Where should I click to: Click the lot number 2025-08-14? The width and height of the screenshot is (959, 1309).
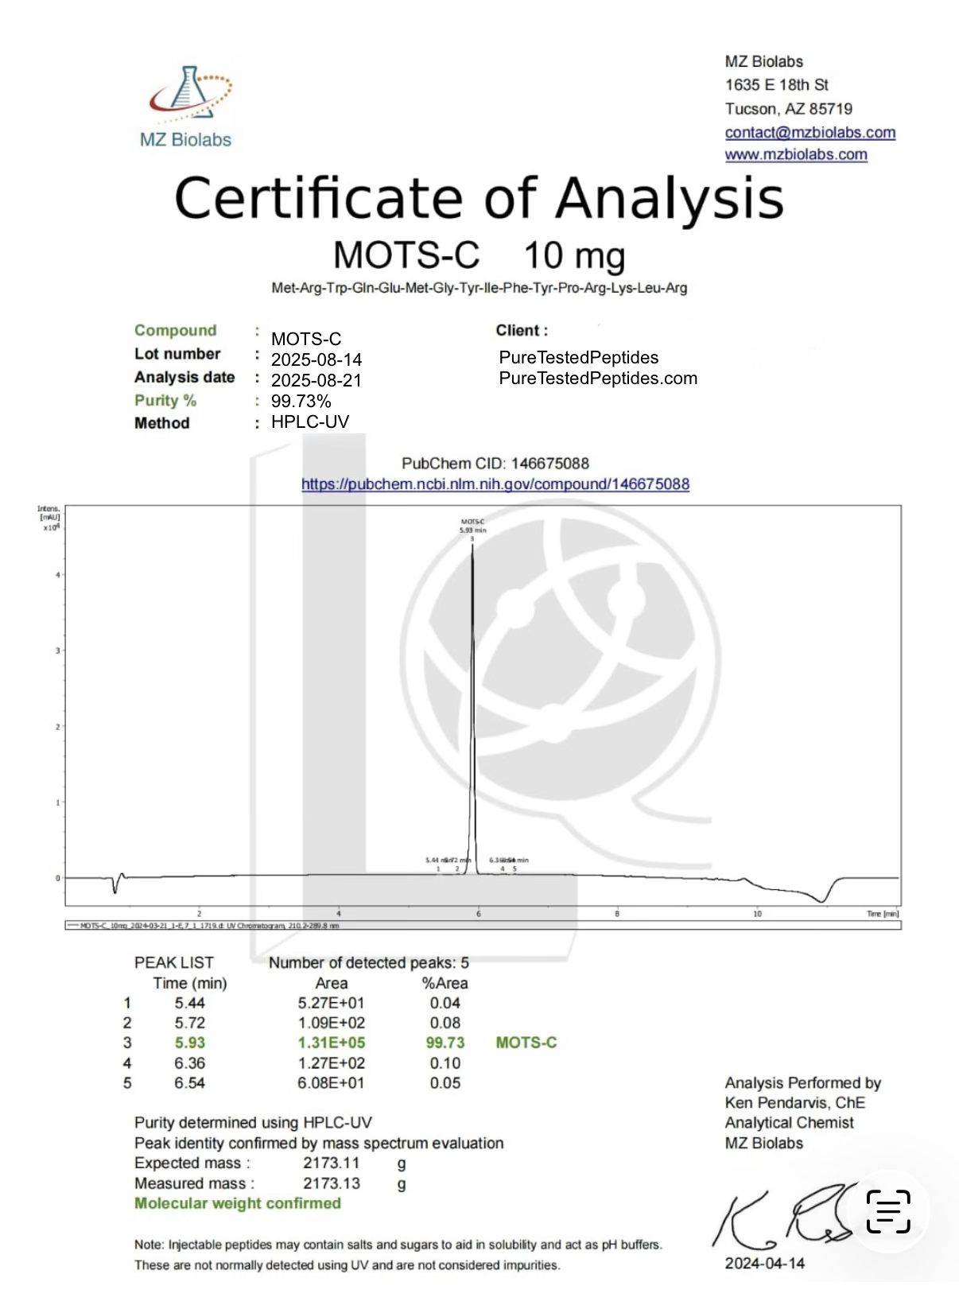(x=316, y=359)
